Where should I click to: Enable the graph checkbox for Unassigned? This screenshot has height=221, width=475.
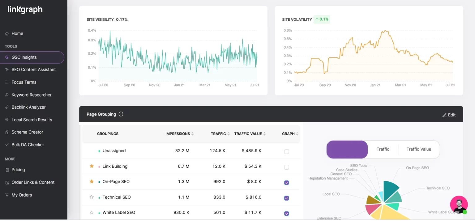click(x=286, y=152)
